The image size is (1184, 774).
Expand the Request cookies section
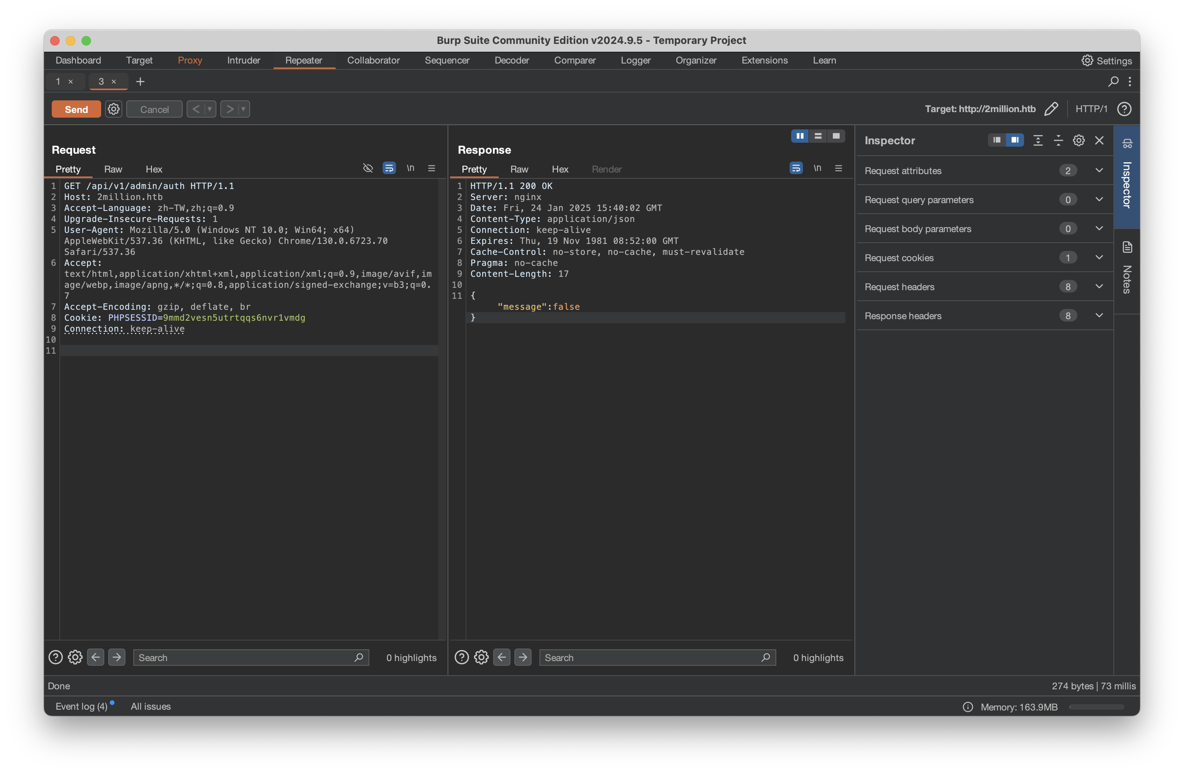(x=1099, y=258)
